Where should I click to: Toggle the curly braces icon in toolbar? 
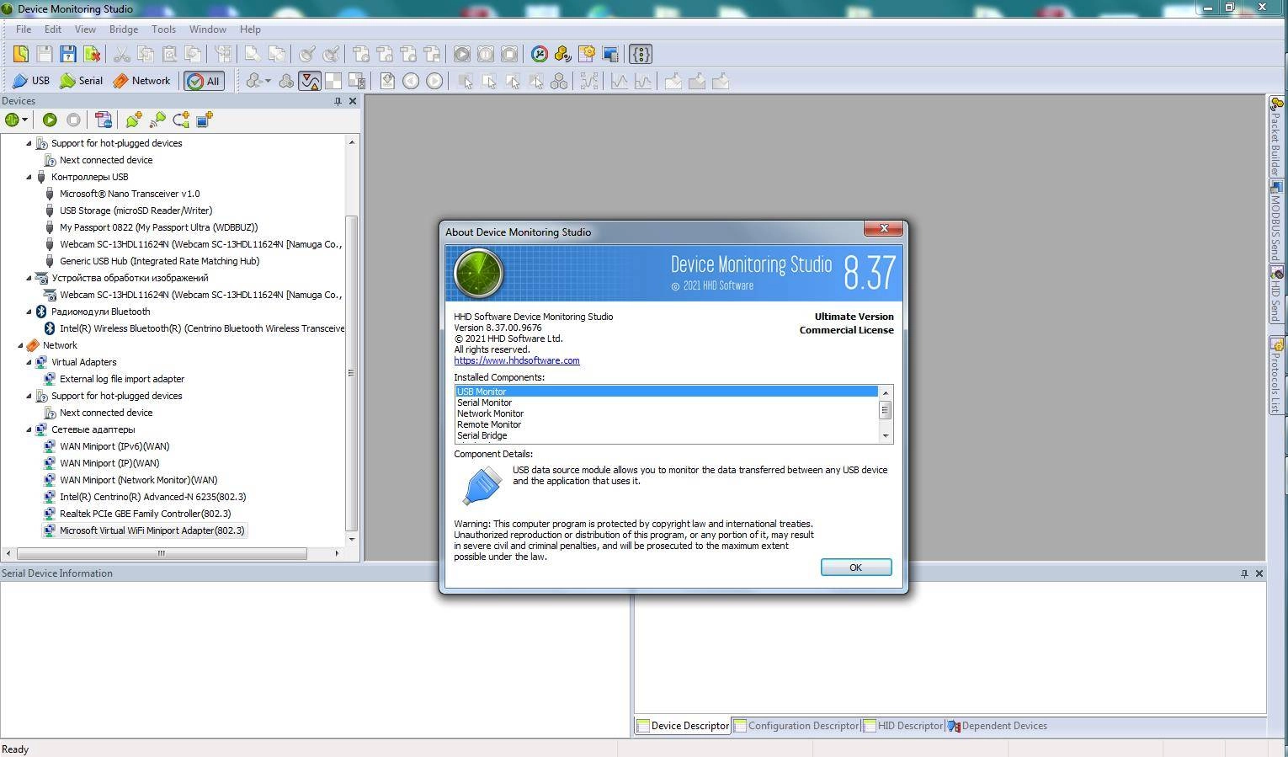(x=641, y=54)
